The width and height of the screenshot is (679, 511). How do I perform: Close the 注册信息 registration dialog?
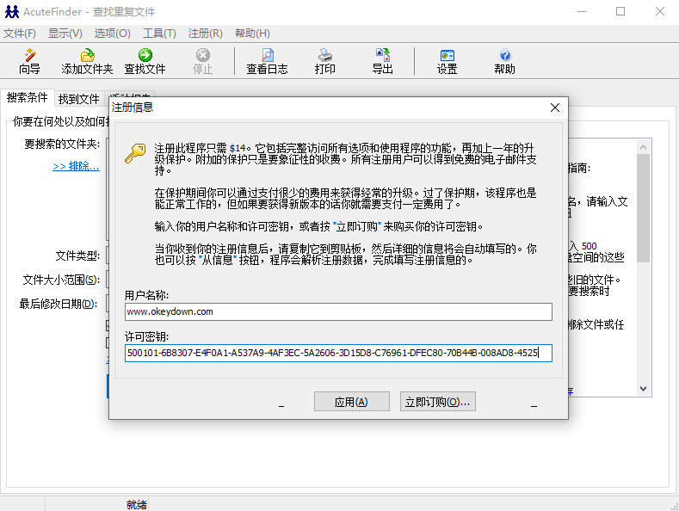pyautogui.click(x=555, y=108)
